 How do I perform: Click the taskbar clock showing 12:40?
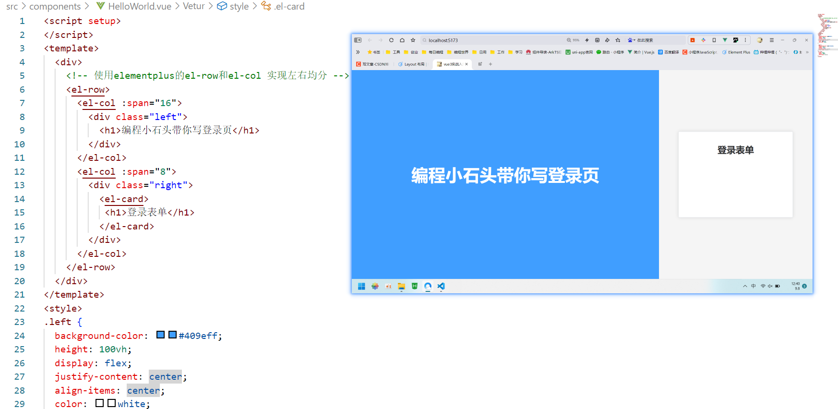click(x=796, y=286)
